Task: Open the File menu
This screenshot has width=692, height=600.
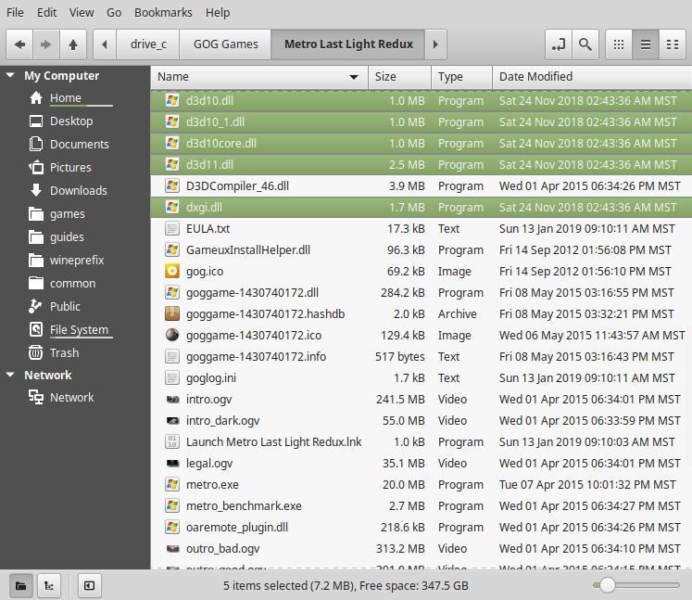Action: 15,12
